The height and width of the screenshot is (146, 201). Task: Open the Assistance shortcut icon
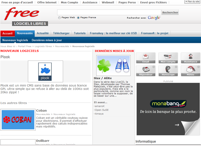191,58
